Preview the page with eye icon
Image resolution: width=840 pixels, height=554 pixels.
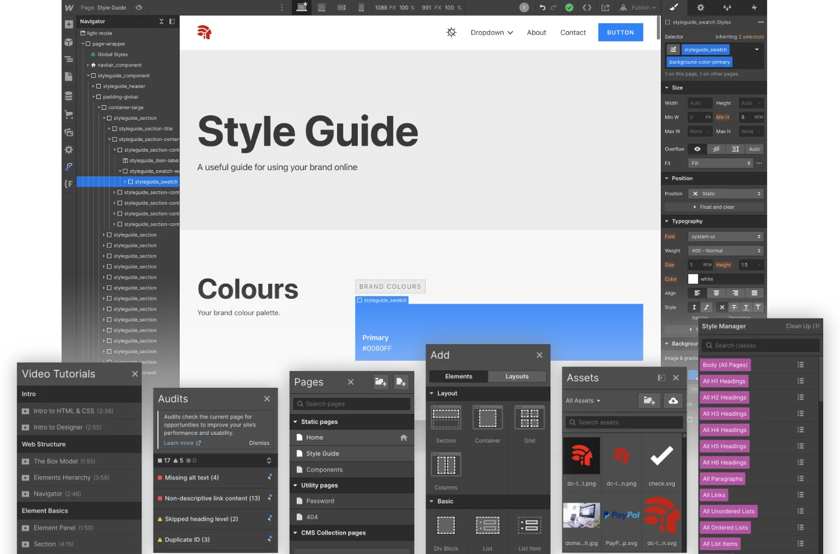point(139,7)
